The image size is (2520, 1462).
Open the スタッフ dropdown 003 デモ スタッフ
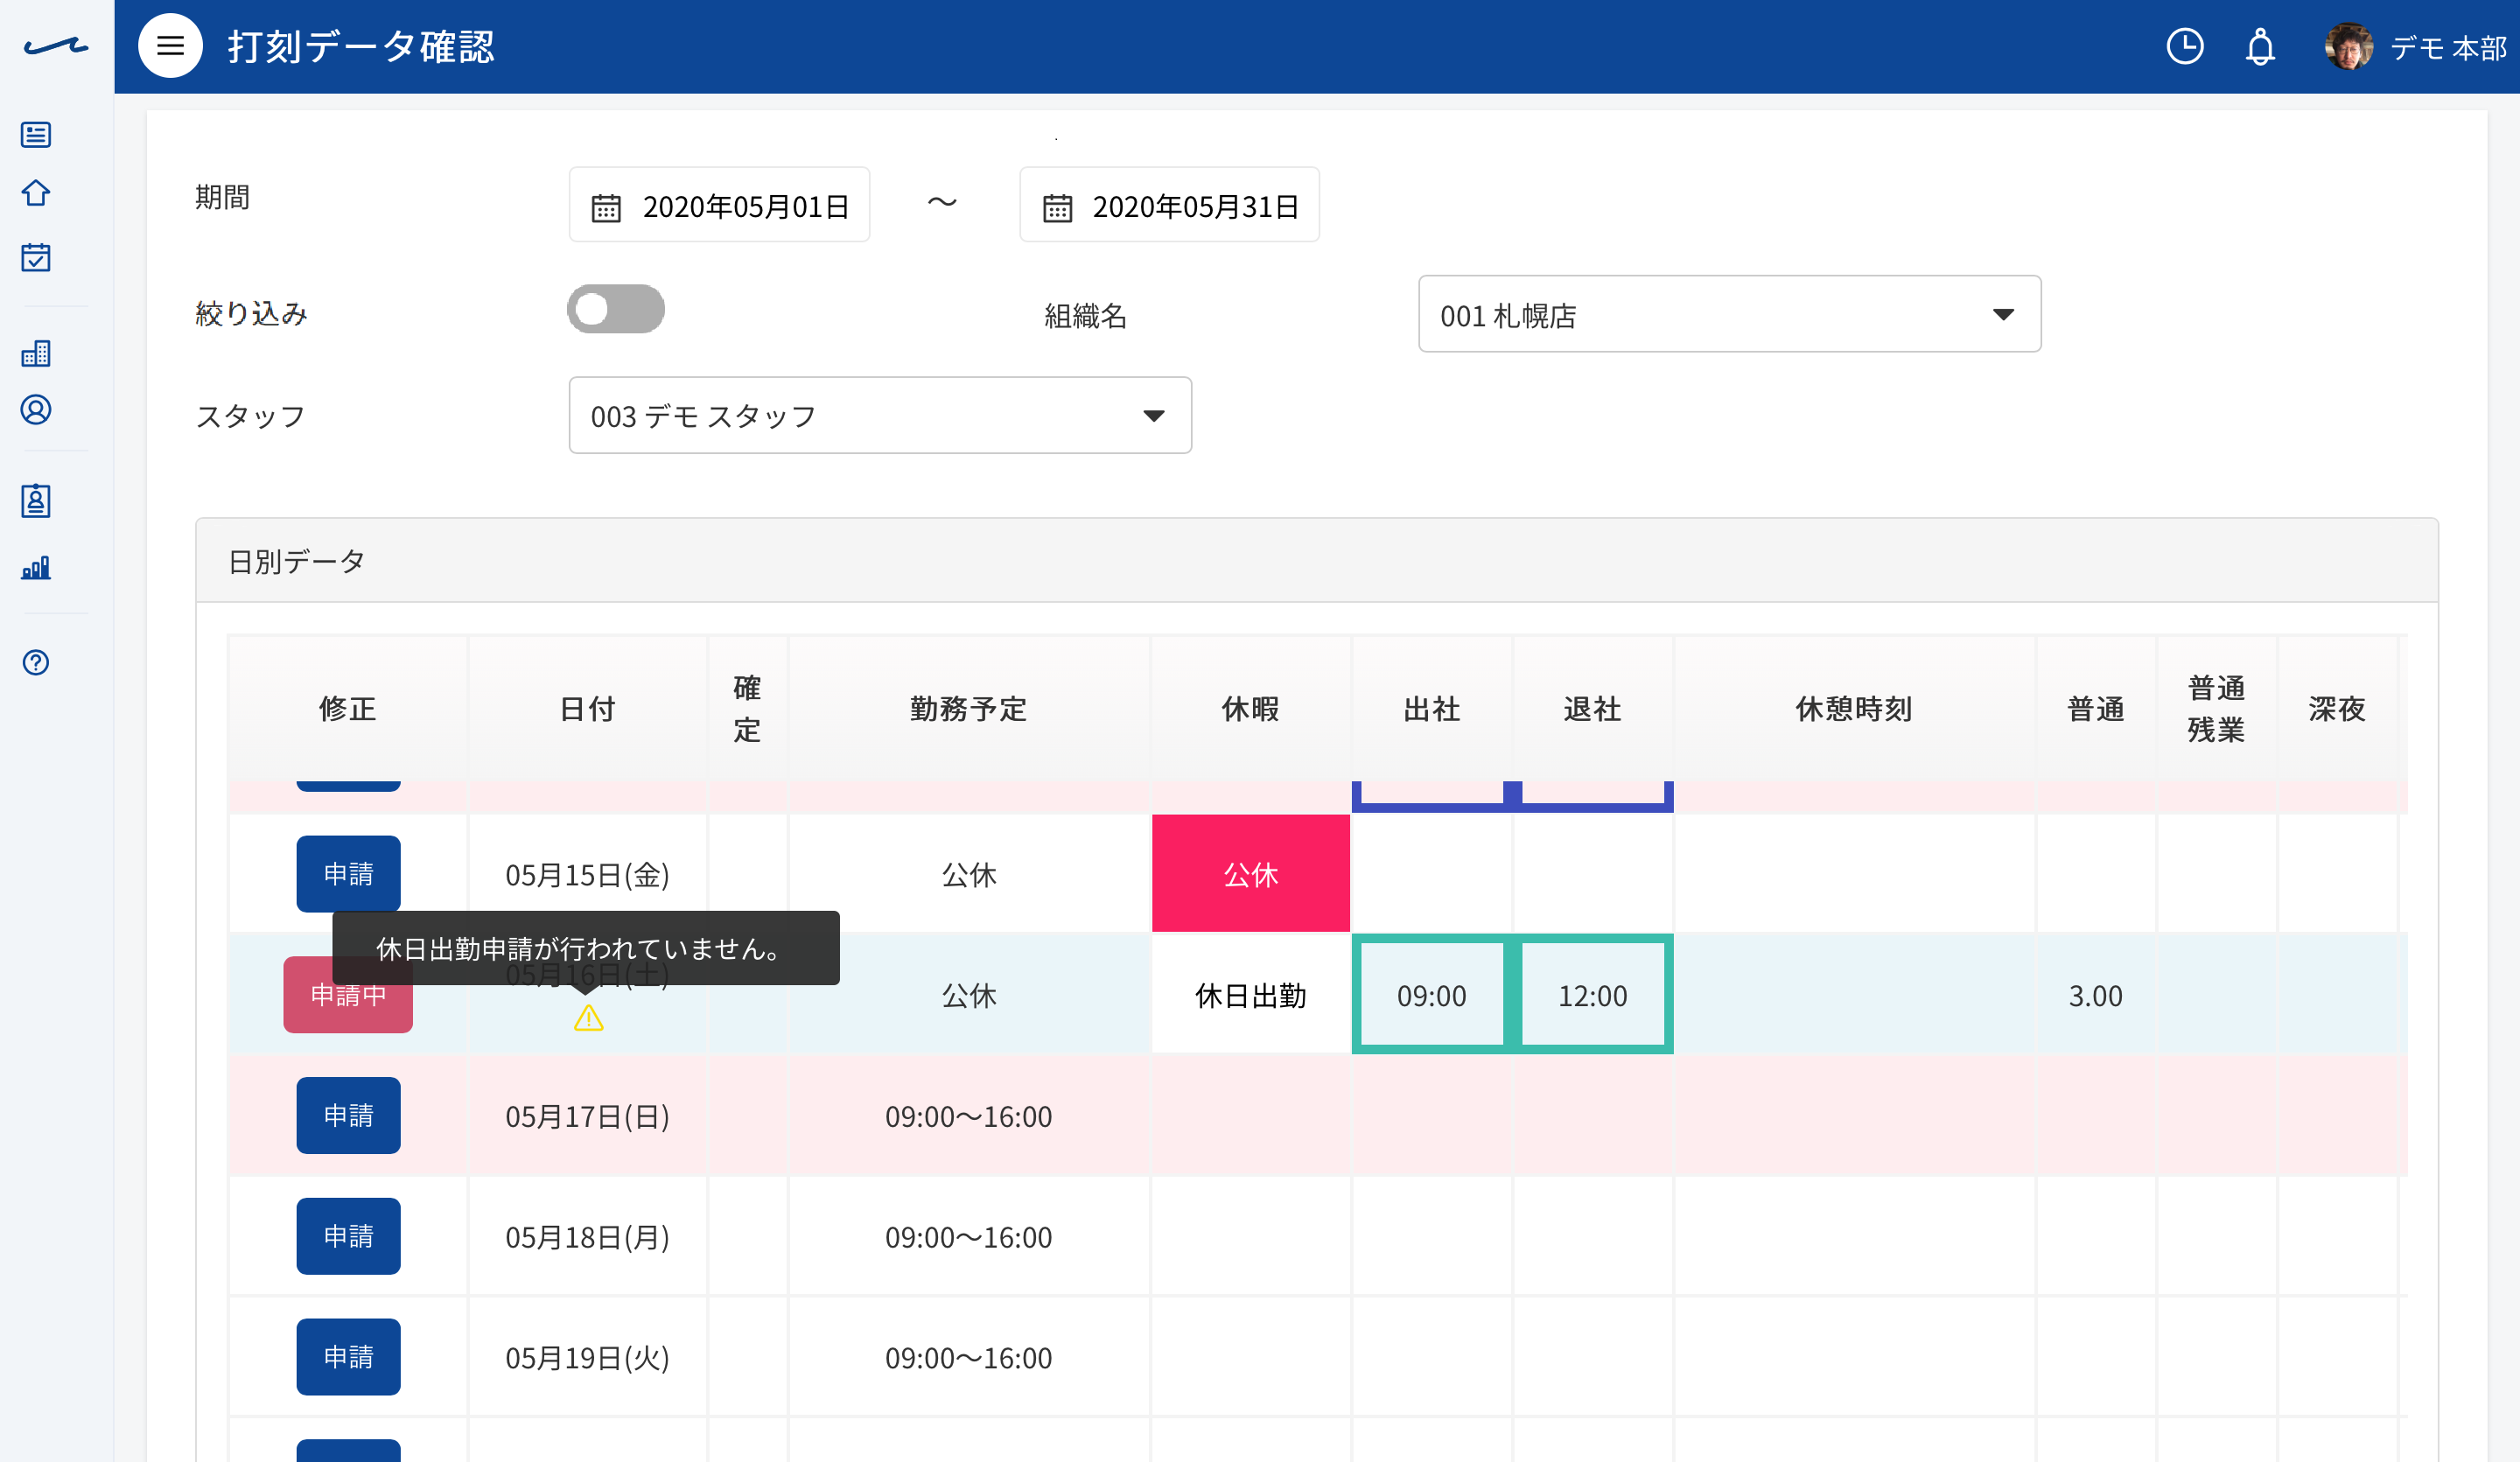tap(880, 415)
